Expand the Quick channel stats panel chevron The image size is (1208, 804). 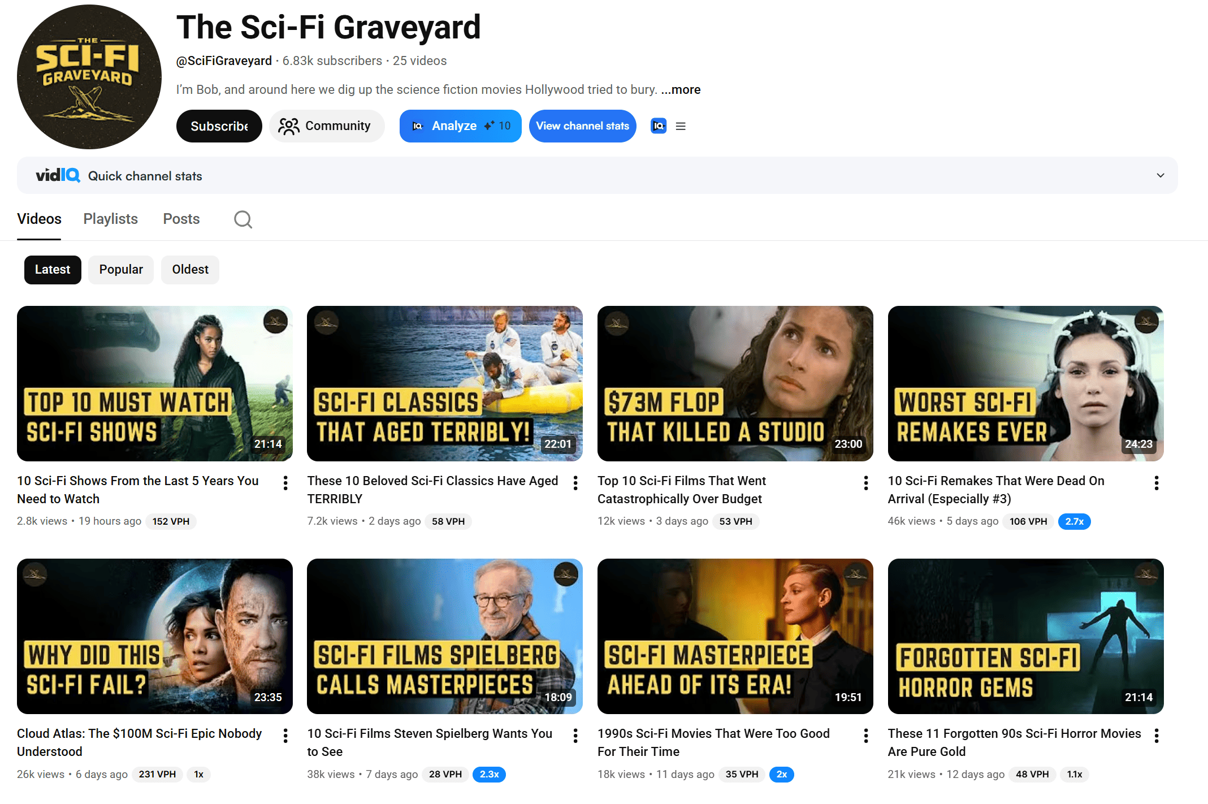1161,175
